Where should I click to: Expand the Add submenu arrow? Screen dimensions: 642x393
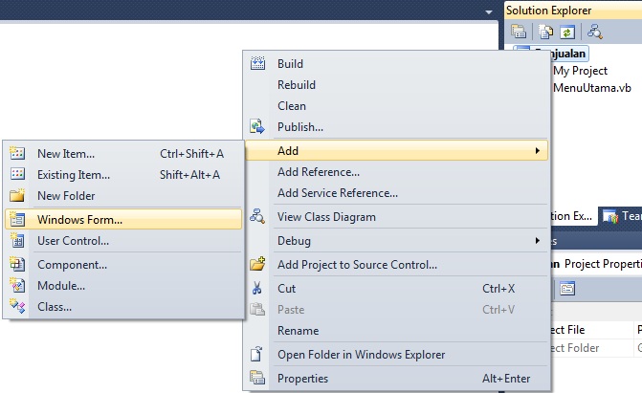(x=537, y=151)
